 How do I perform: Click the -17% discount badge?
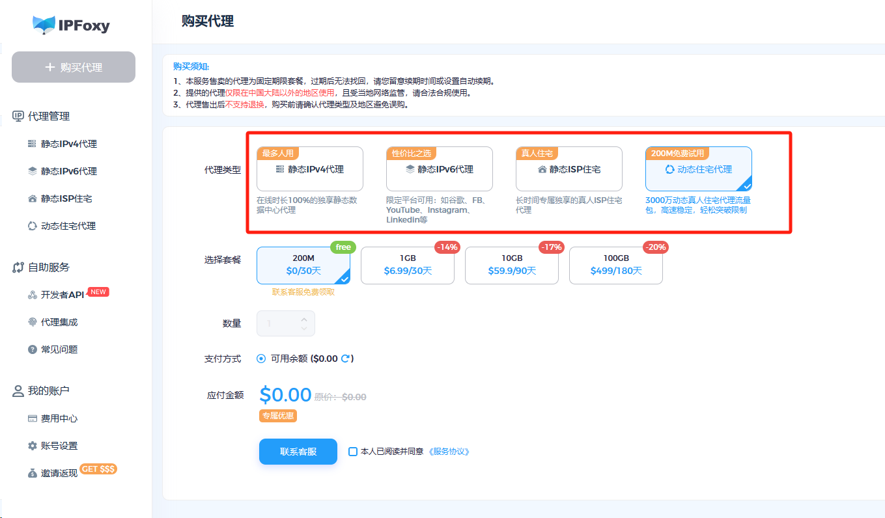[x=552, y=247]
